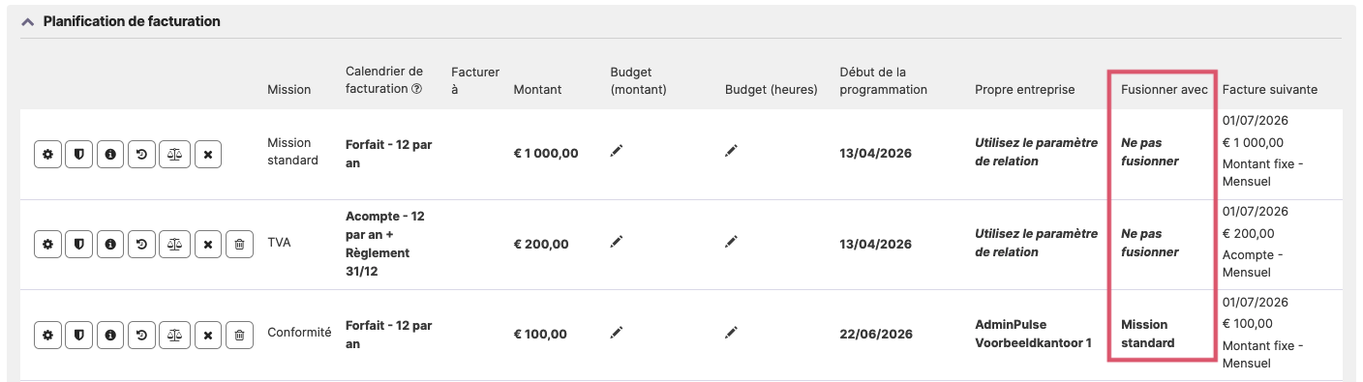The image size is (1363, 382).
Task: Select start date 22/06/2026 in Conformité row
Action: (876, 335)
